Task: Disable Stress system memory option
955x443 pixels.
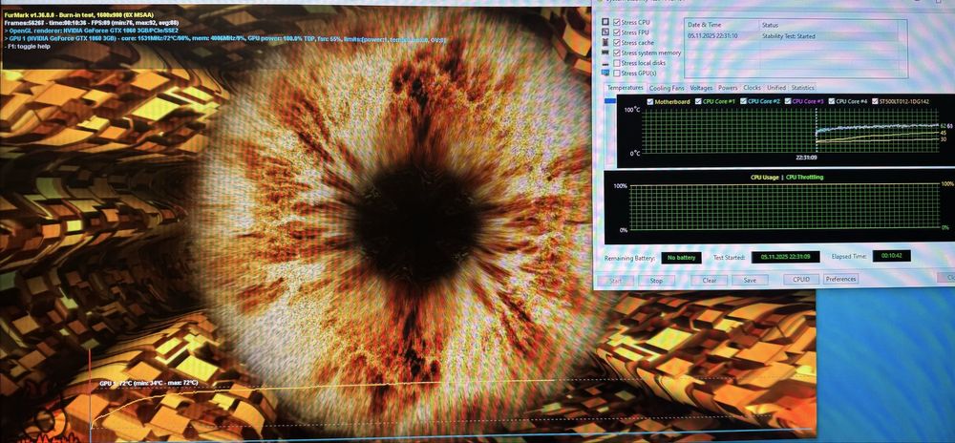Action: tap(617, 53)
